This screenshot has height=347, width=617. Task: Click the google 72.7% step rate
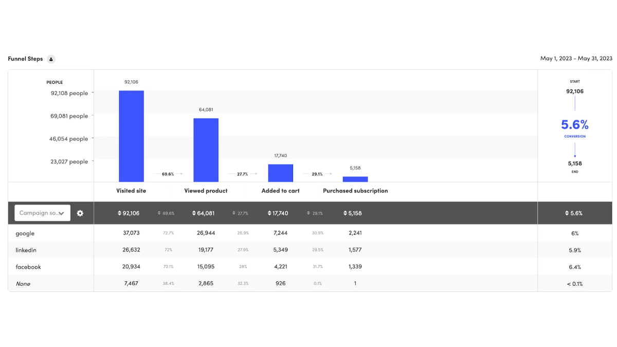(x=168, y=233)
